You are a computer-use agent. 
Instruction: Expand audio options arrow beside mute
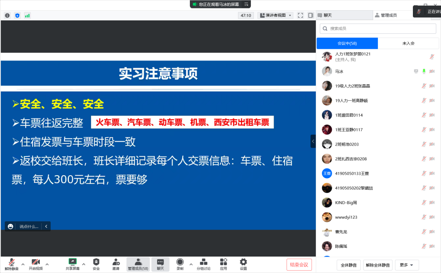[x=23, y=264]
